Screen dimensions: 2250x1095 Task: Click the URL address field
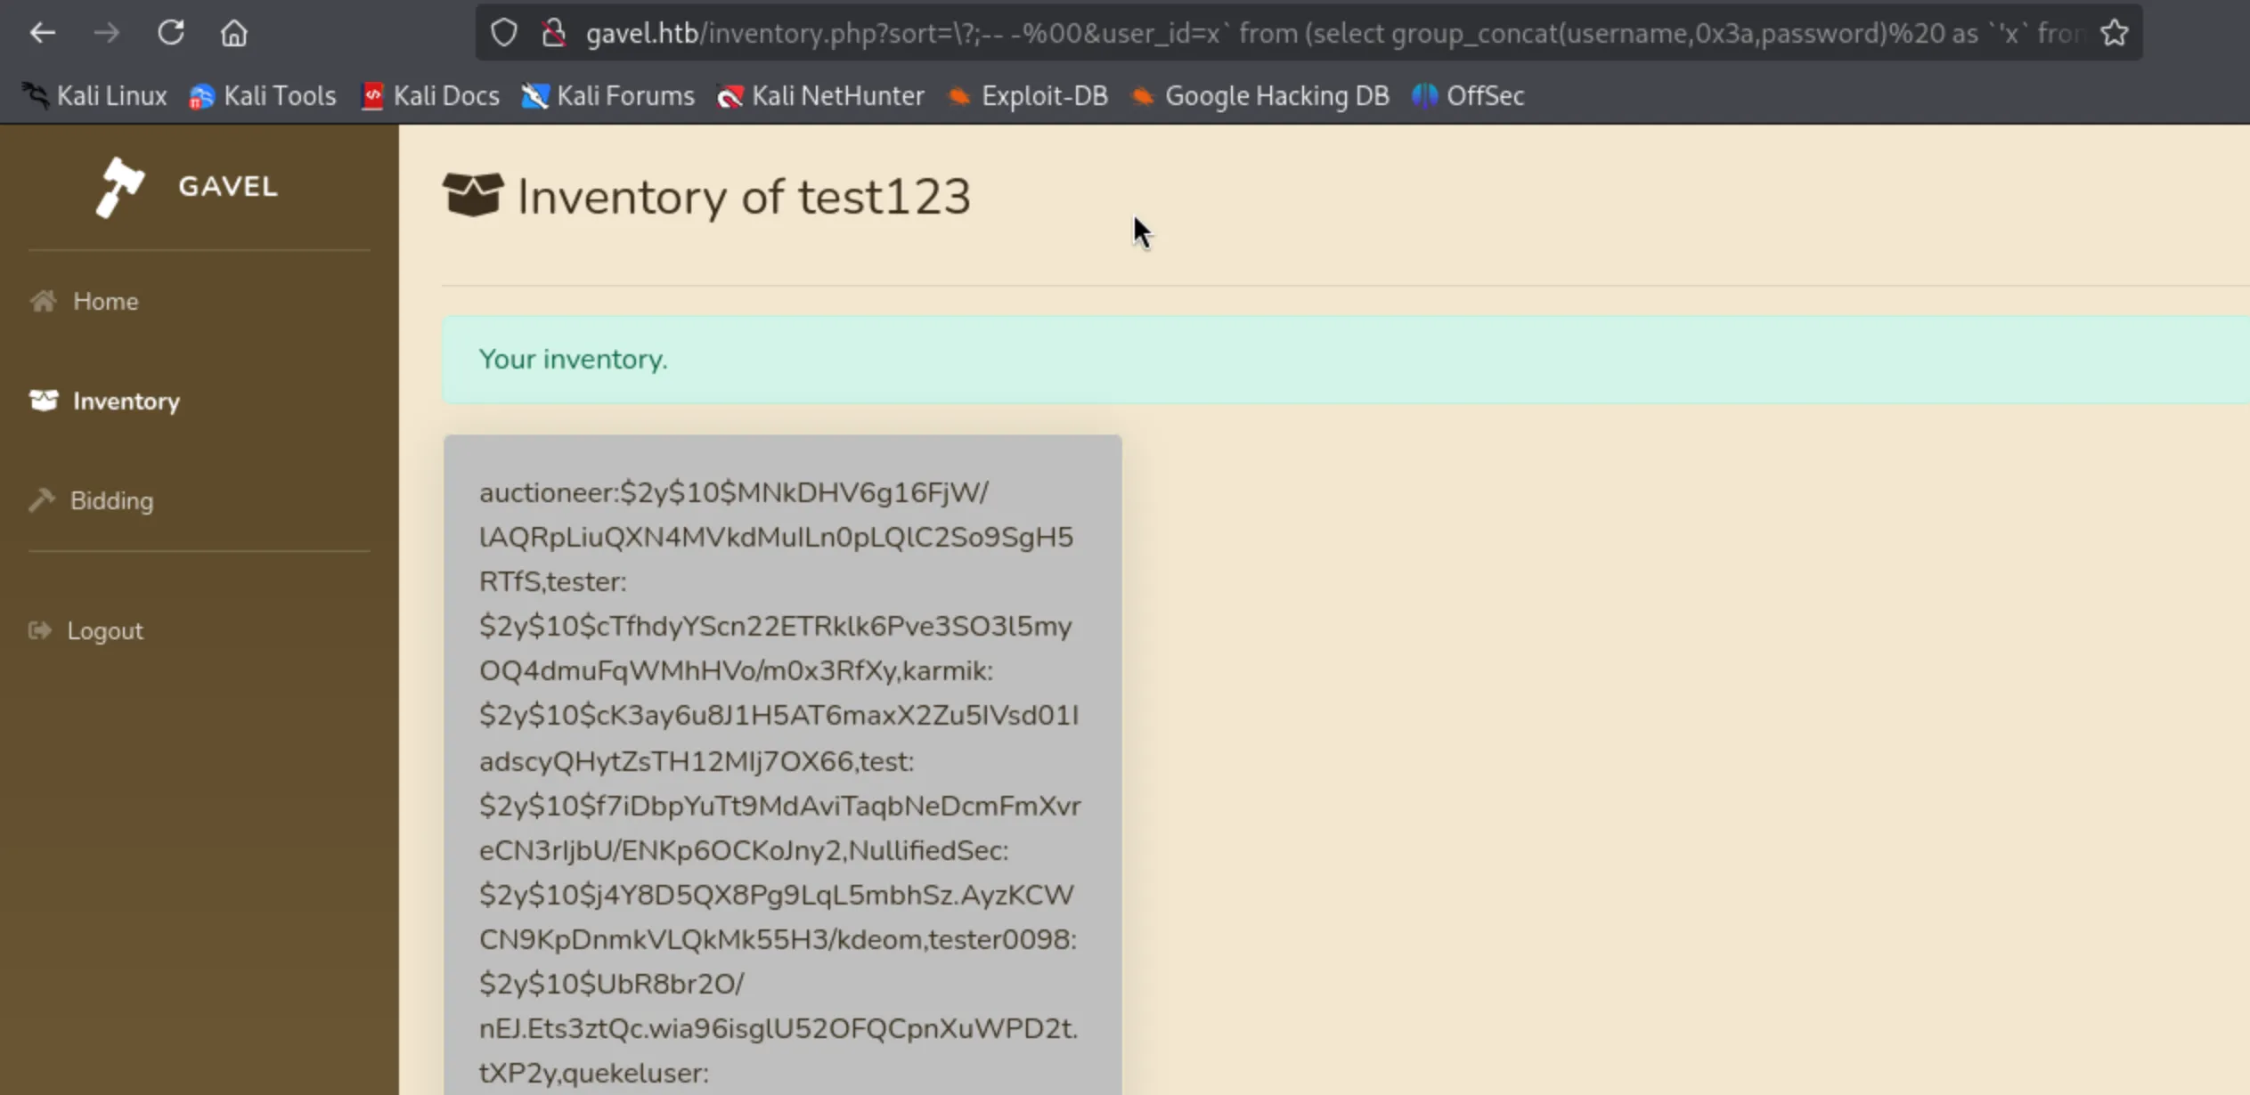click(1247, 34)
